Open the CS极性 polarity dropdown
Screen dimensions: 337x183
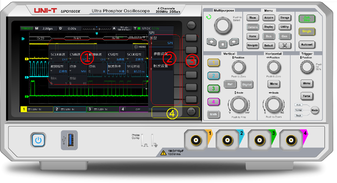tap(116, 57)
